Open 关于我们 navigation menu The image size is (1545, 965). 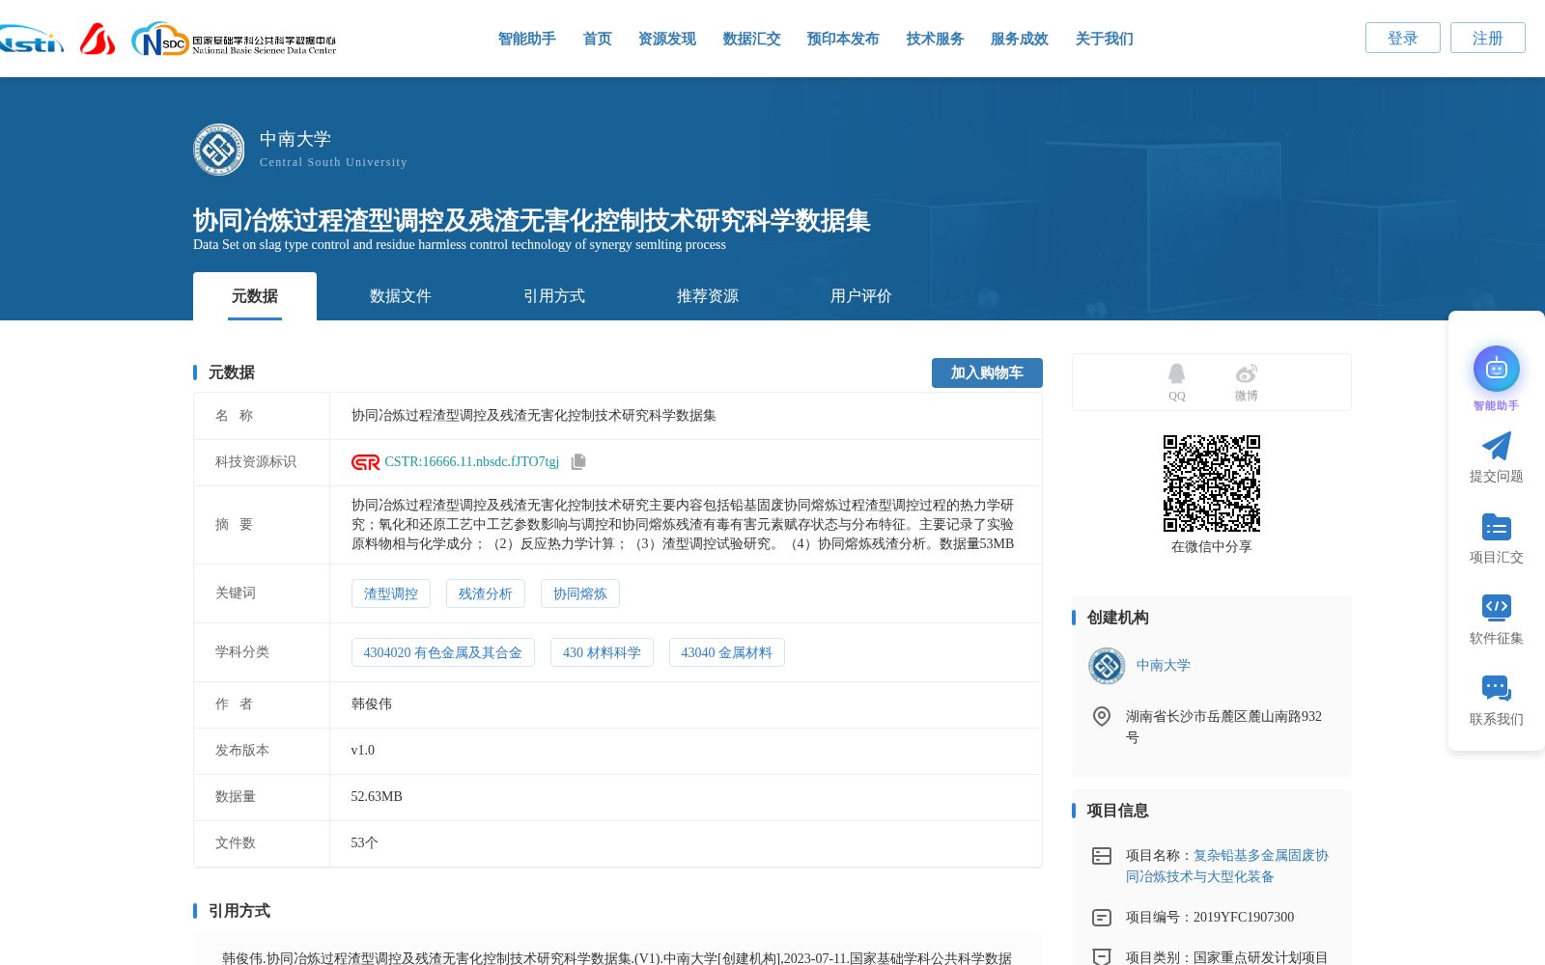point(1105,39)
